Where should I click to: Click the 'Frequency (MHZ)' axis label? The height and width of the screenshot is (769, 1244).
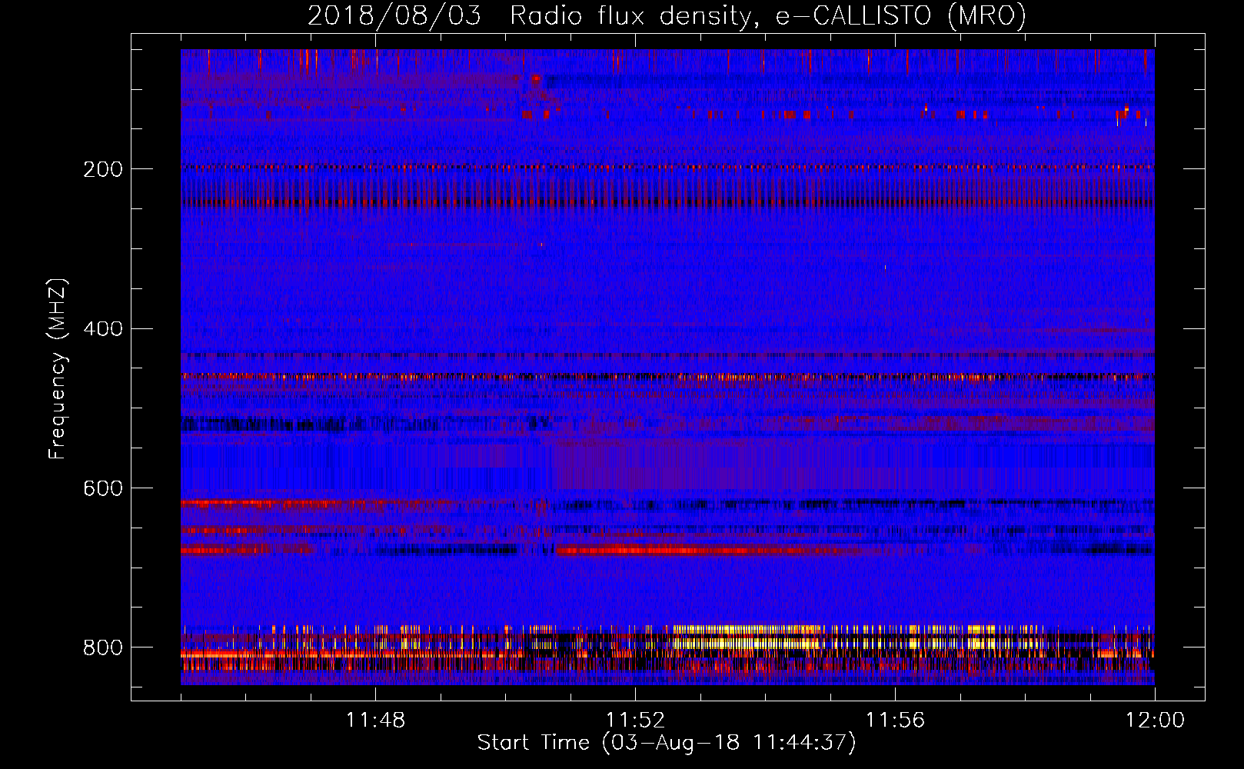(58, 368)
